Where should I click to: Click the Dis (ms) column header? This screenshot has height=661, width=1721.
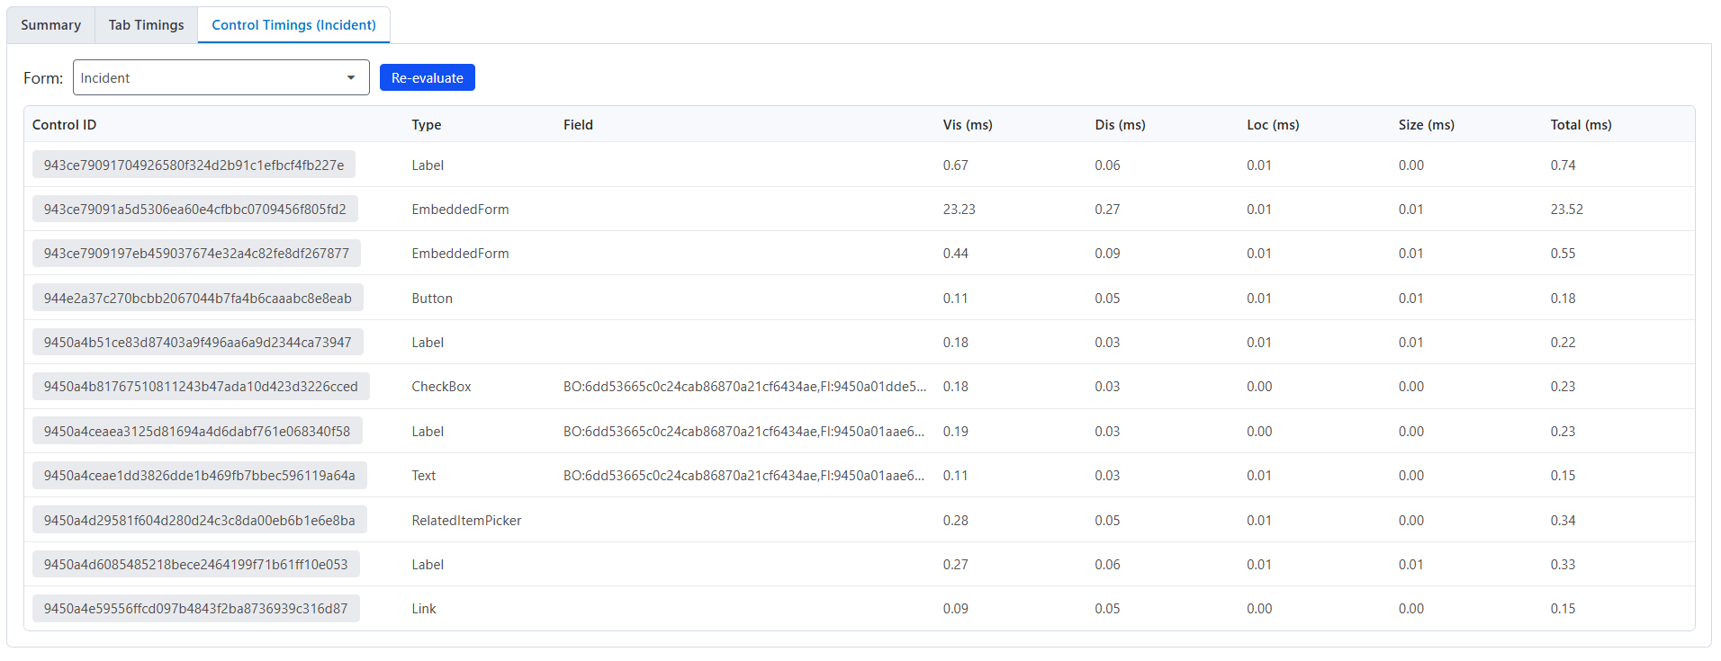coord(1120,125)
